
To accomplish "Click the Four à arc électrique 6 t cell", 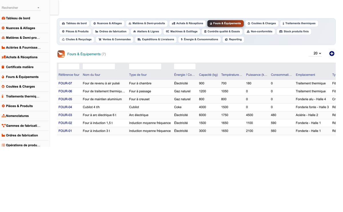I will coord(99,115).
